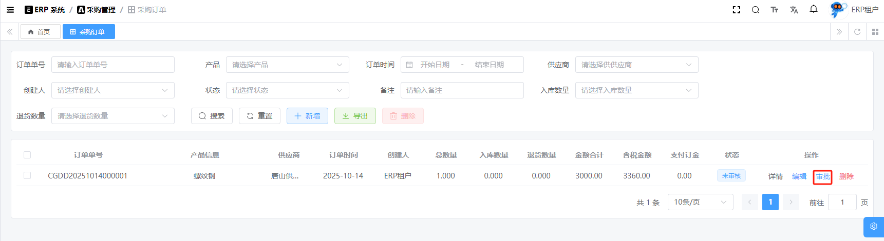The image size is (884, 241).
Task: Switch to the 首页 tab
Action: pos(40,32)
